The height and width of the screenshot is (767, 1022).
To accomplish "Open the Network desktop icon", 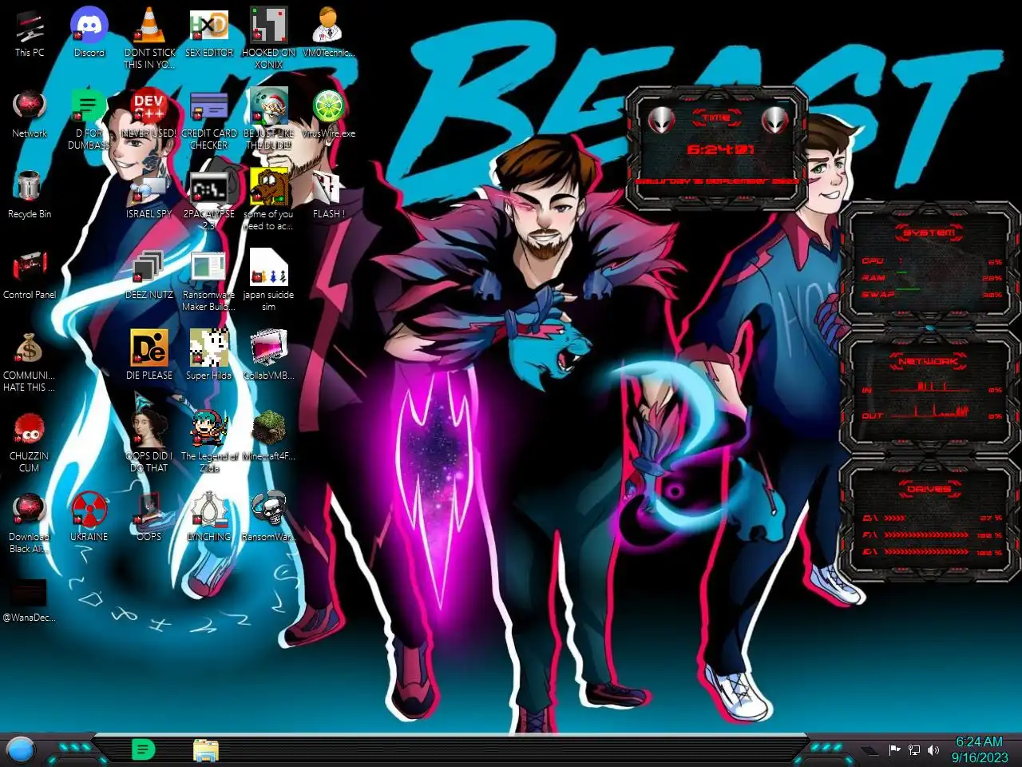I will [30, 114].
